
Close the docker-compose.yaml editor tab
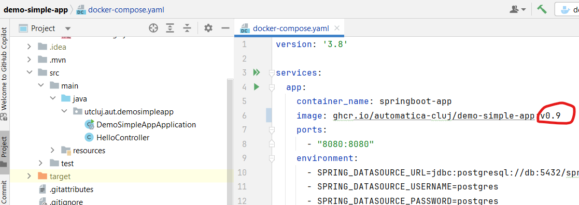[337, 28]
